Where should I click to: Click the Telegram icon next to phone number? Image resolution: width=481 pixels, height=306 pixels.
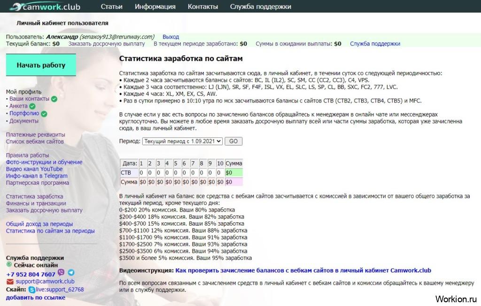(x=71, y=273)
